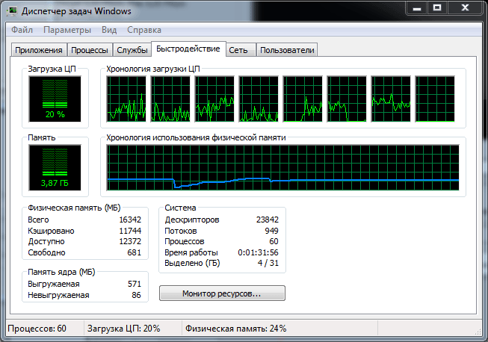Switch to the Процессы tab
Image resolution: width=488 pixels, height=342 pixels.
(x=90, y=50)
